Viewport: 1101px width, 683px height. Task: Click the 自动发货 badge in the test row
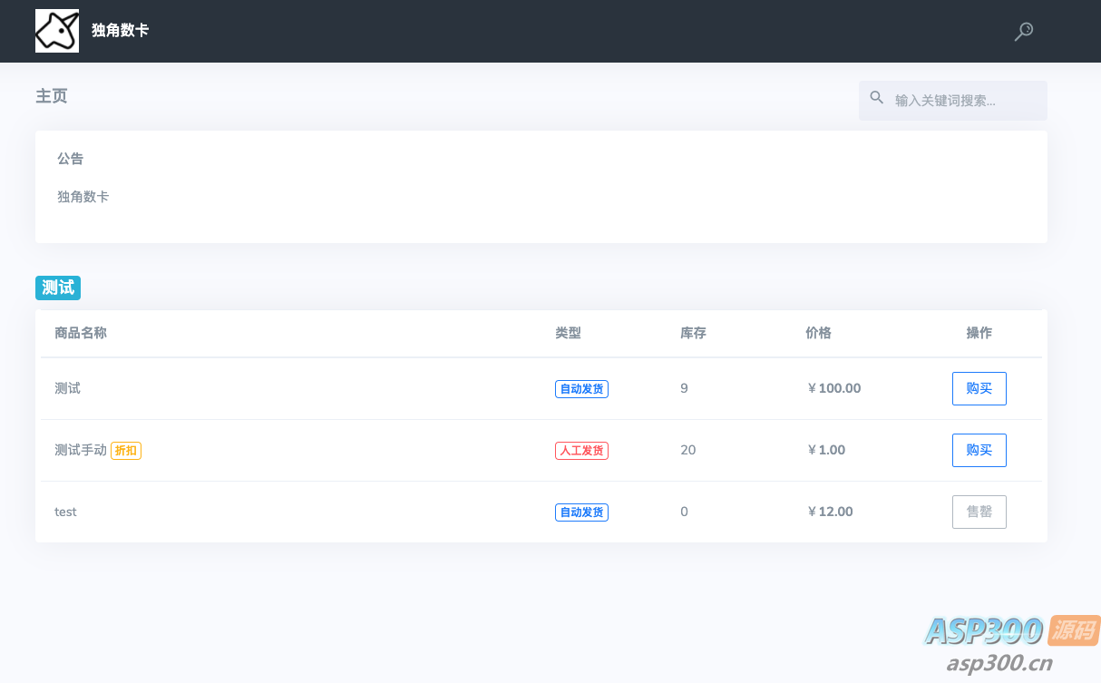pos(581,512)
